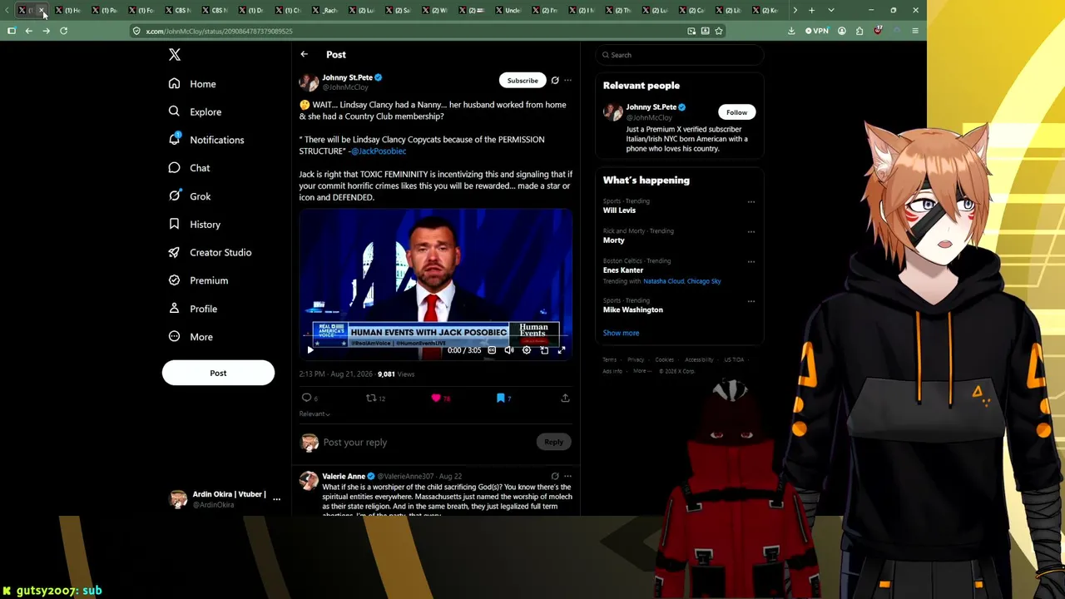Expand the Relevant reply sort dropdown
Image resolution: width=1065 pixels, height=599 pixels.
[315, 414]
